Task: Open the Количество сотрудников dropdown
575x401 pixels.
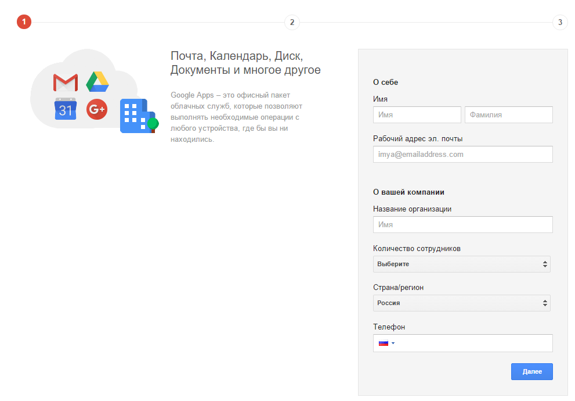Action: click(461, 264)
